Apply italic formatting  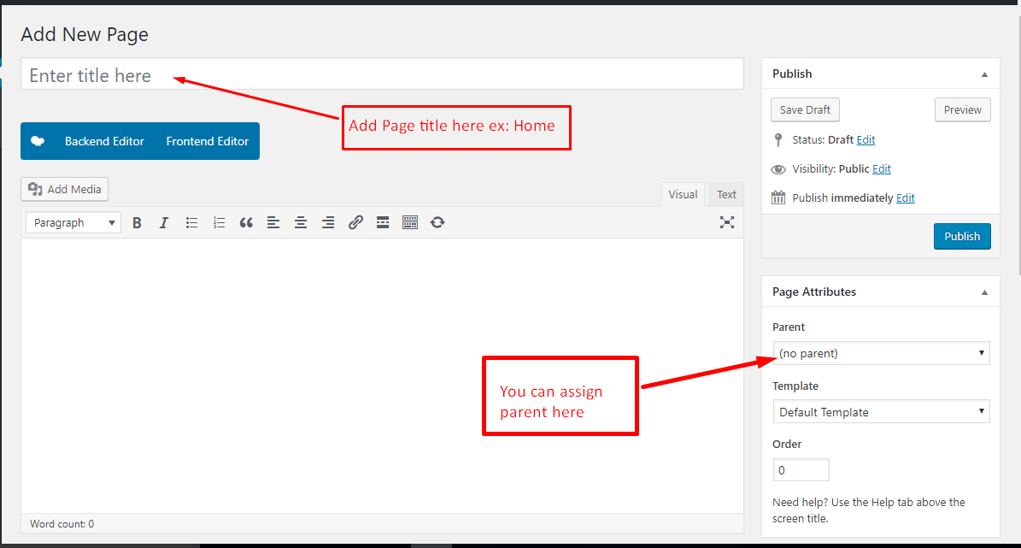[x=164, y=222]
